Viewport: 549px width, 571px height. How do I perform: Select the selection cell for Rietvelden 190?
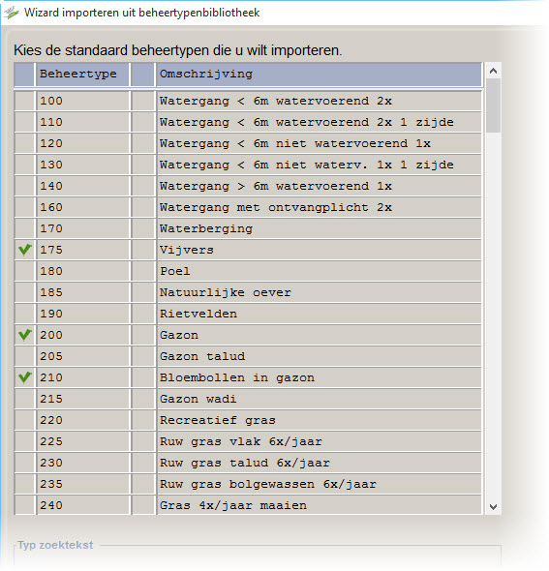click(x=24, y=314)
